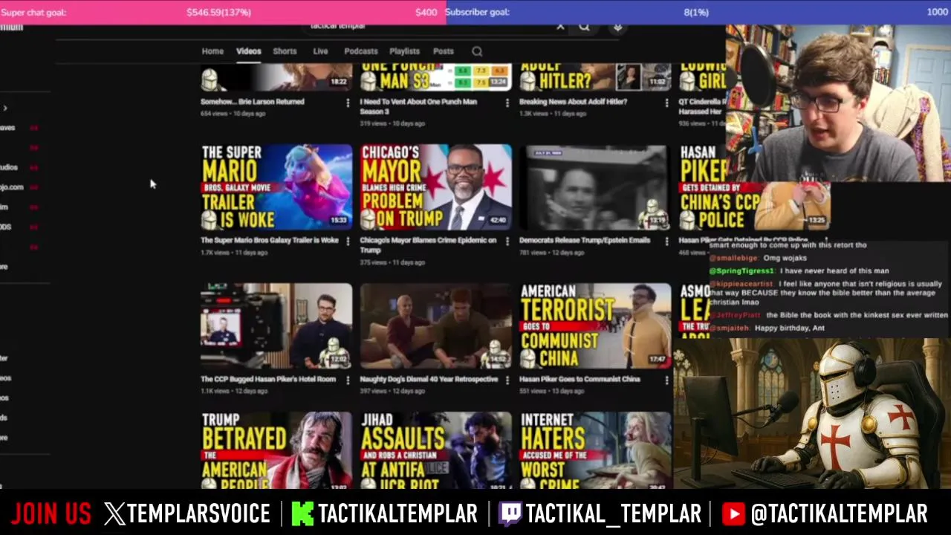Play the One Punch Man S3 thumbnail
The width and height of the screenshot is (951, 535).
click(x=435, y=77)
